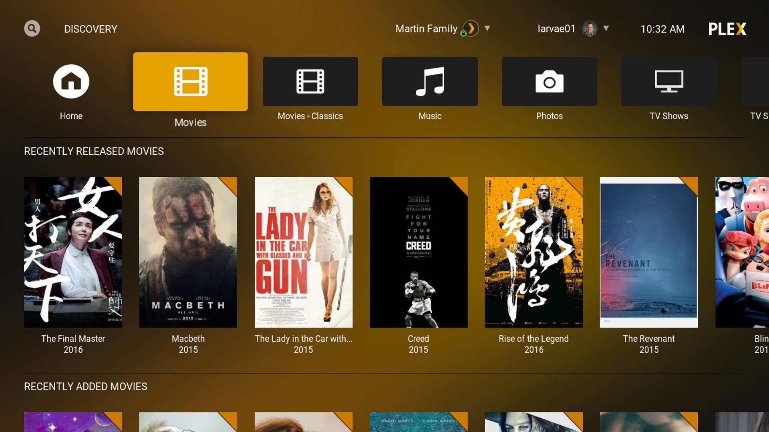769x432 pixels.
Task: Open Creed 2015 movie poster
Action: pos(418,253)
